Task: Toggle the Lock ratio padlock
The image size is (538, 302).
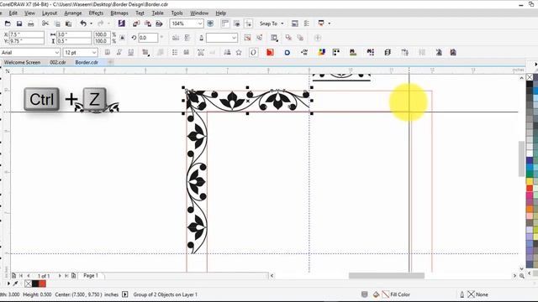Action: [x=123, y=38]
